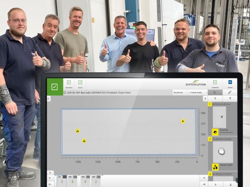The width and height of the screenshot is (250, 187).
Task: Collapse the defect list panel chevron
Action: (205, 98)
